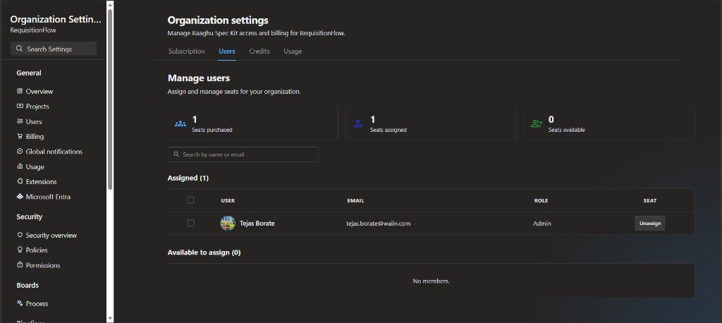This screenshot has height=323, width=722.
Task: Click the Extensions icon
Action: 20,181
